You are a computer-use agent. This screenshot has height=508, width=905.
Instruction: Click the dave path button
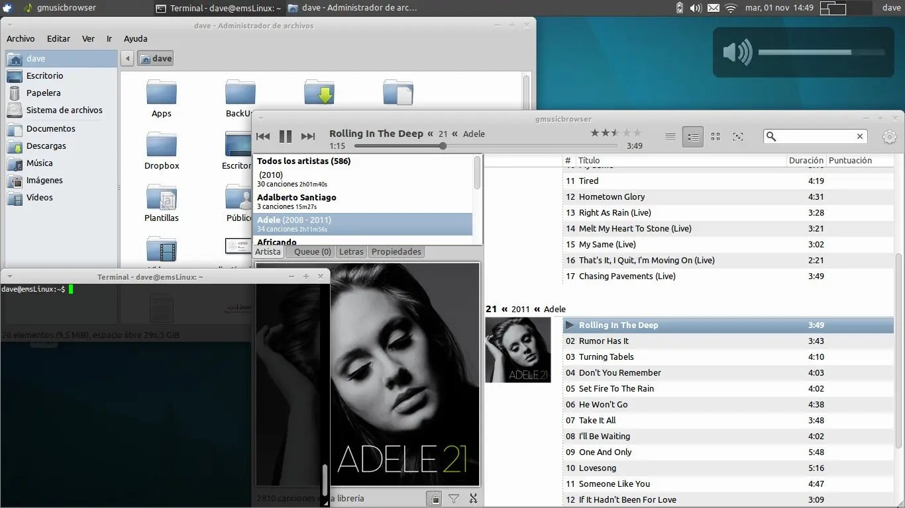tap(156, 58)
